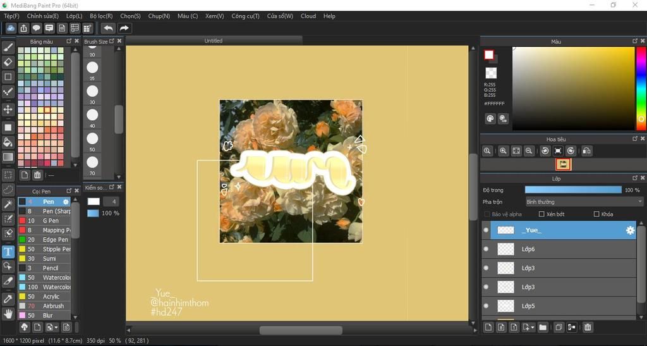The image size is (647, 346).
Task: Select the Airbrush brush
Action: (44, 306)
